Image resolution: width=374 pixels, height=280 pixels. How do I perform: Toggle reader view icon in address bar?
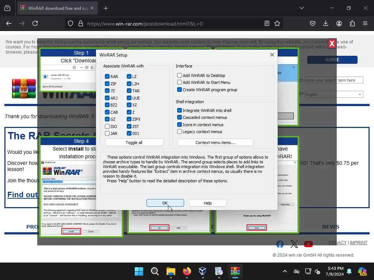(x=267, y=23)
